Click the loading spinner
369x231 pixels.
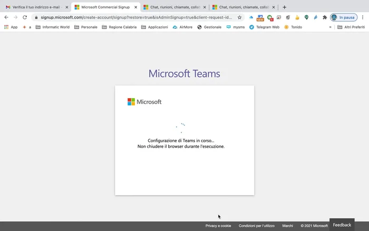pos(180,128)
